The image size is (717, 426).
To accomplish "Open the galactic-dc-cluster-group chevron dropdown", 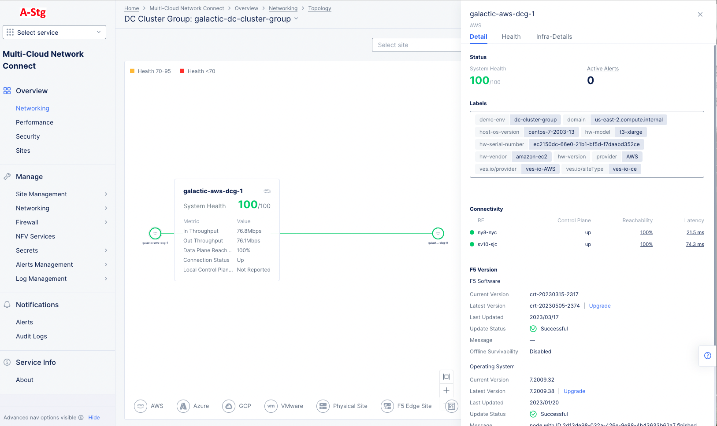I will coord(297,19).
